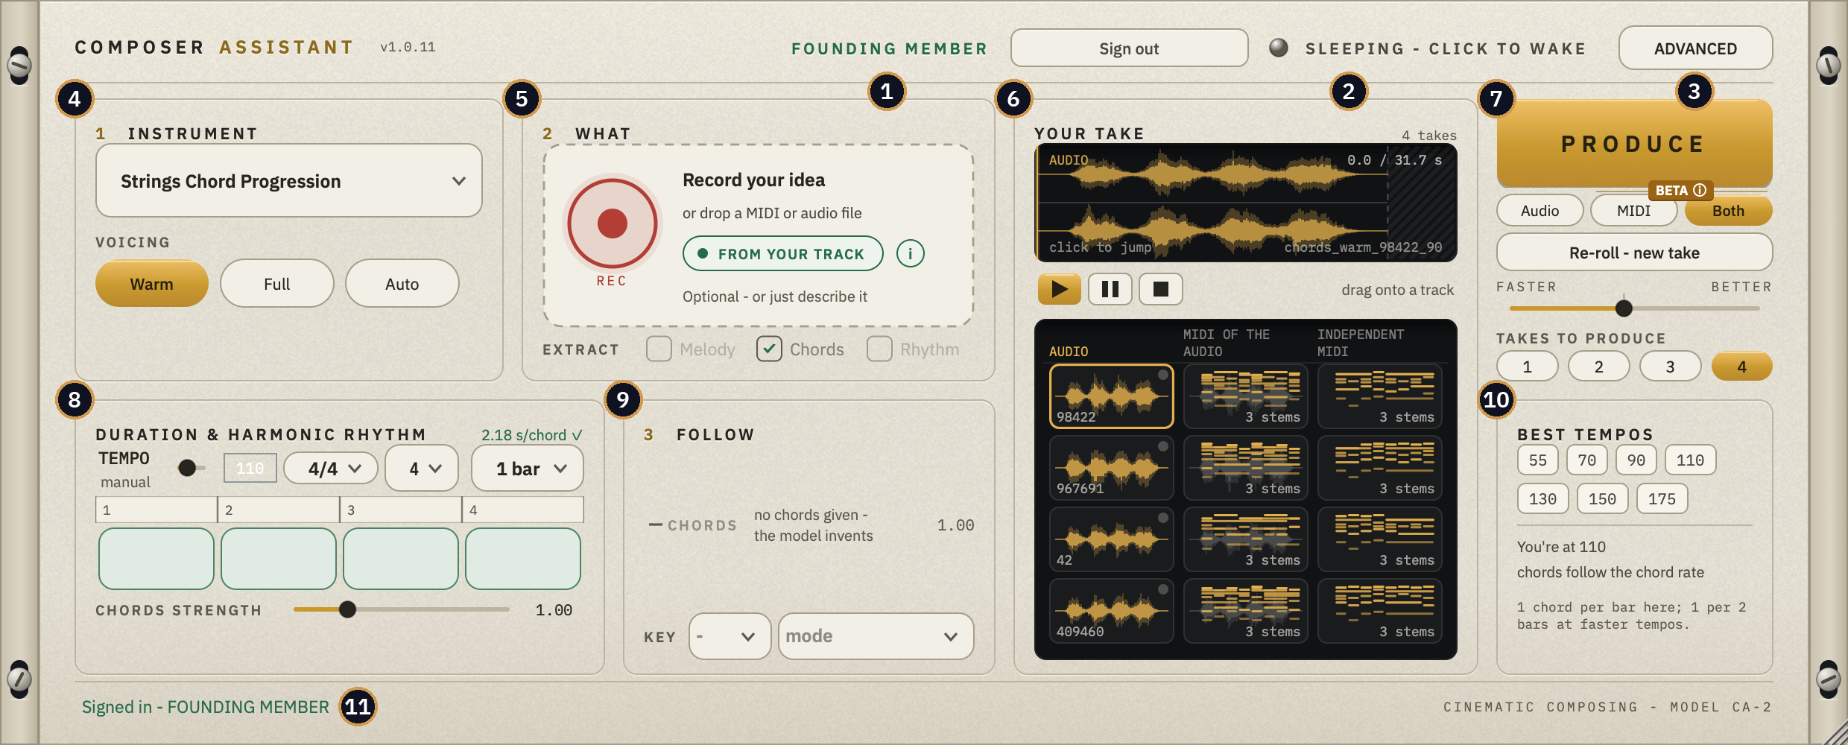Select Auto voicing
1848x745 pixels.
pos(402,283)
